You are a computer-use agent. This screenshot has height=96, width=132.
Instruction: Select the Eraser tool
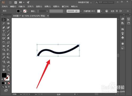coord(8,38)
